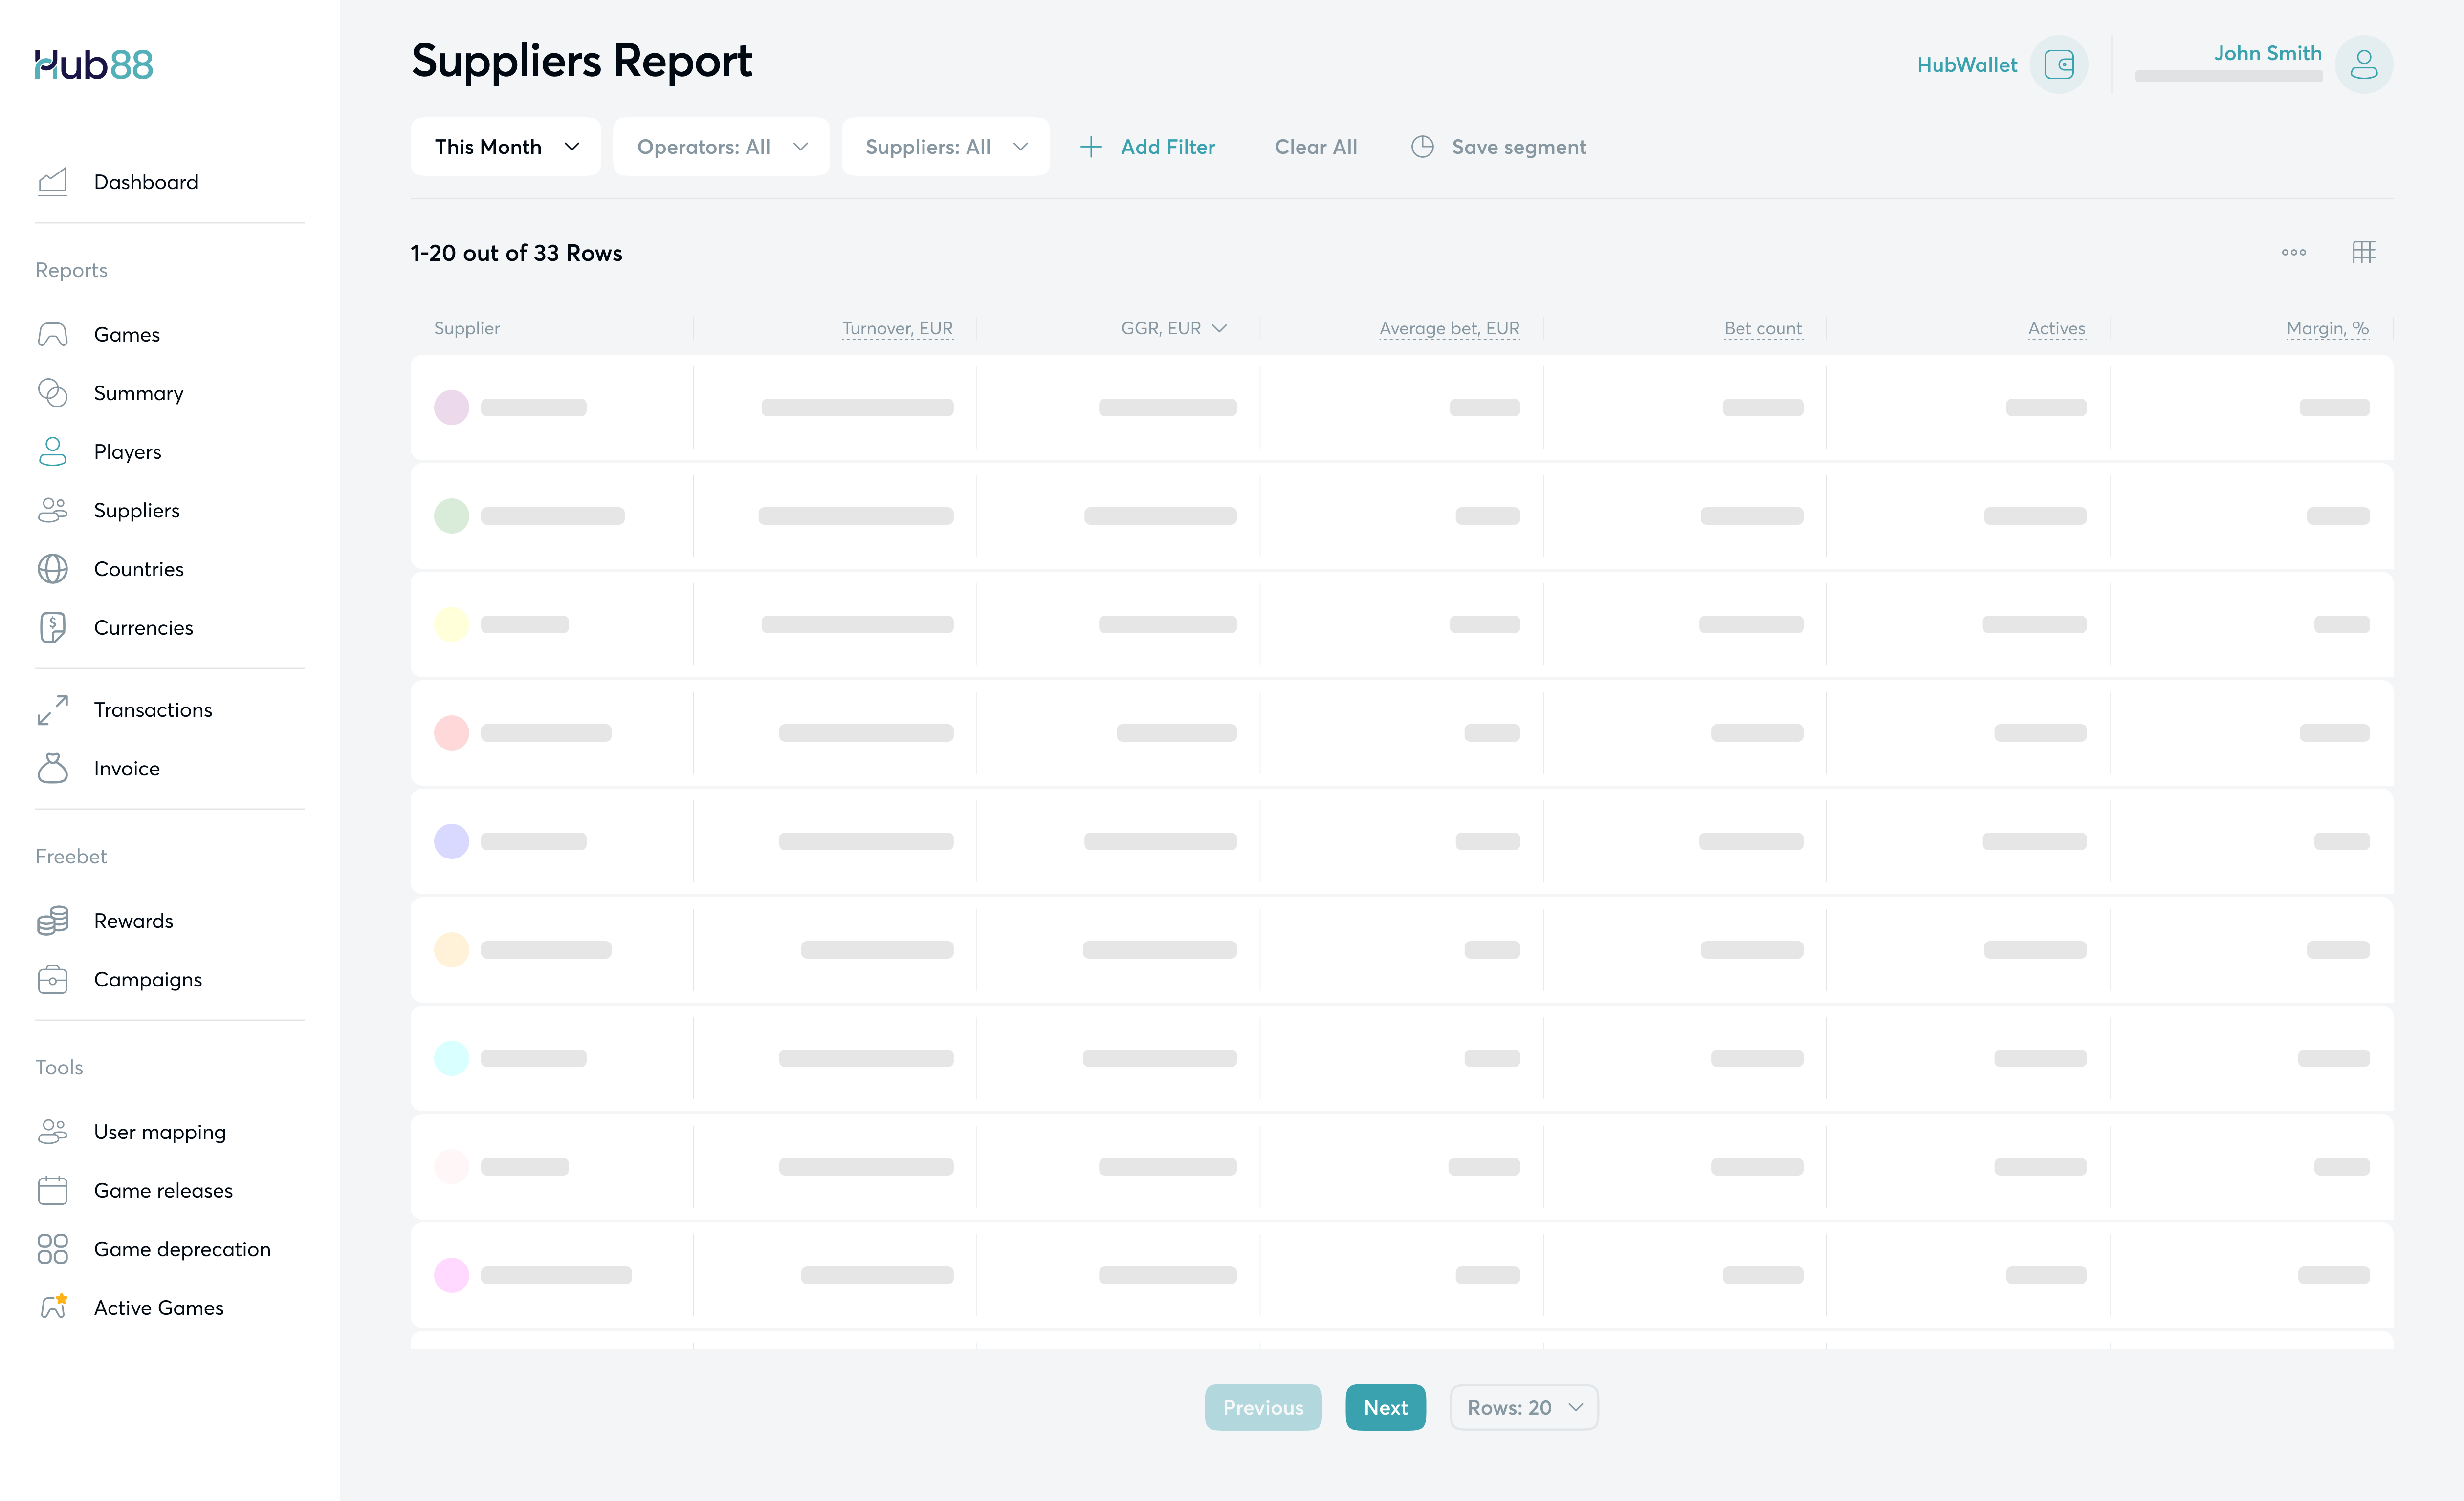Screen dimensions: 2464x1501
Task: Click the Countries globe icon
Action: click(52, 569)
